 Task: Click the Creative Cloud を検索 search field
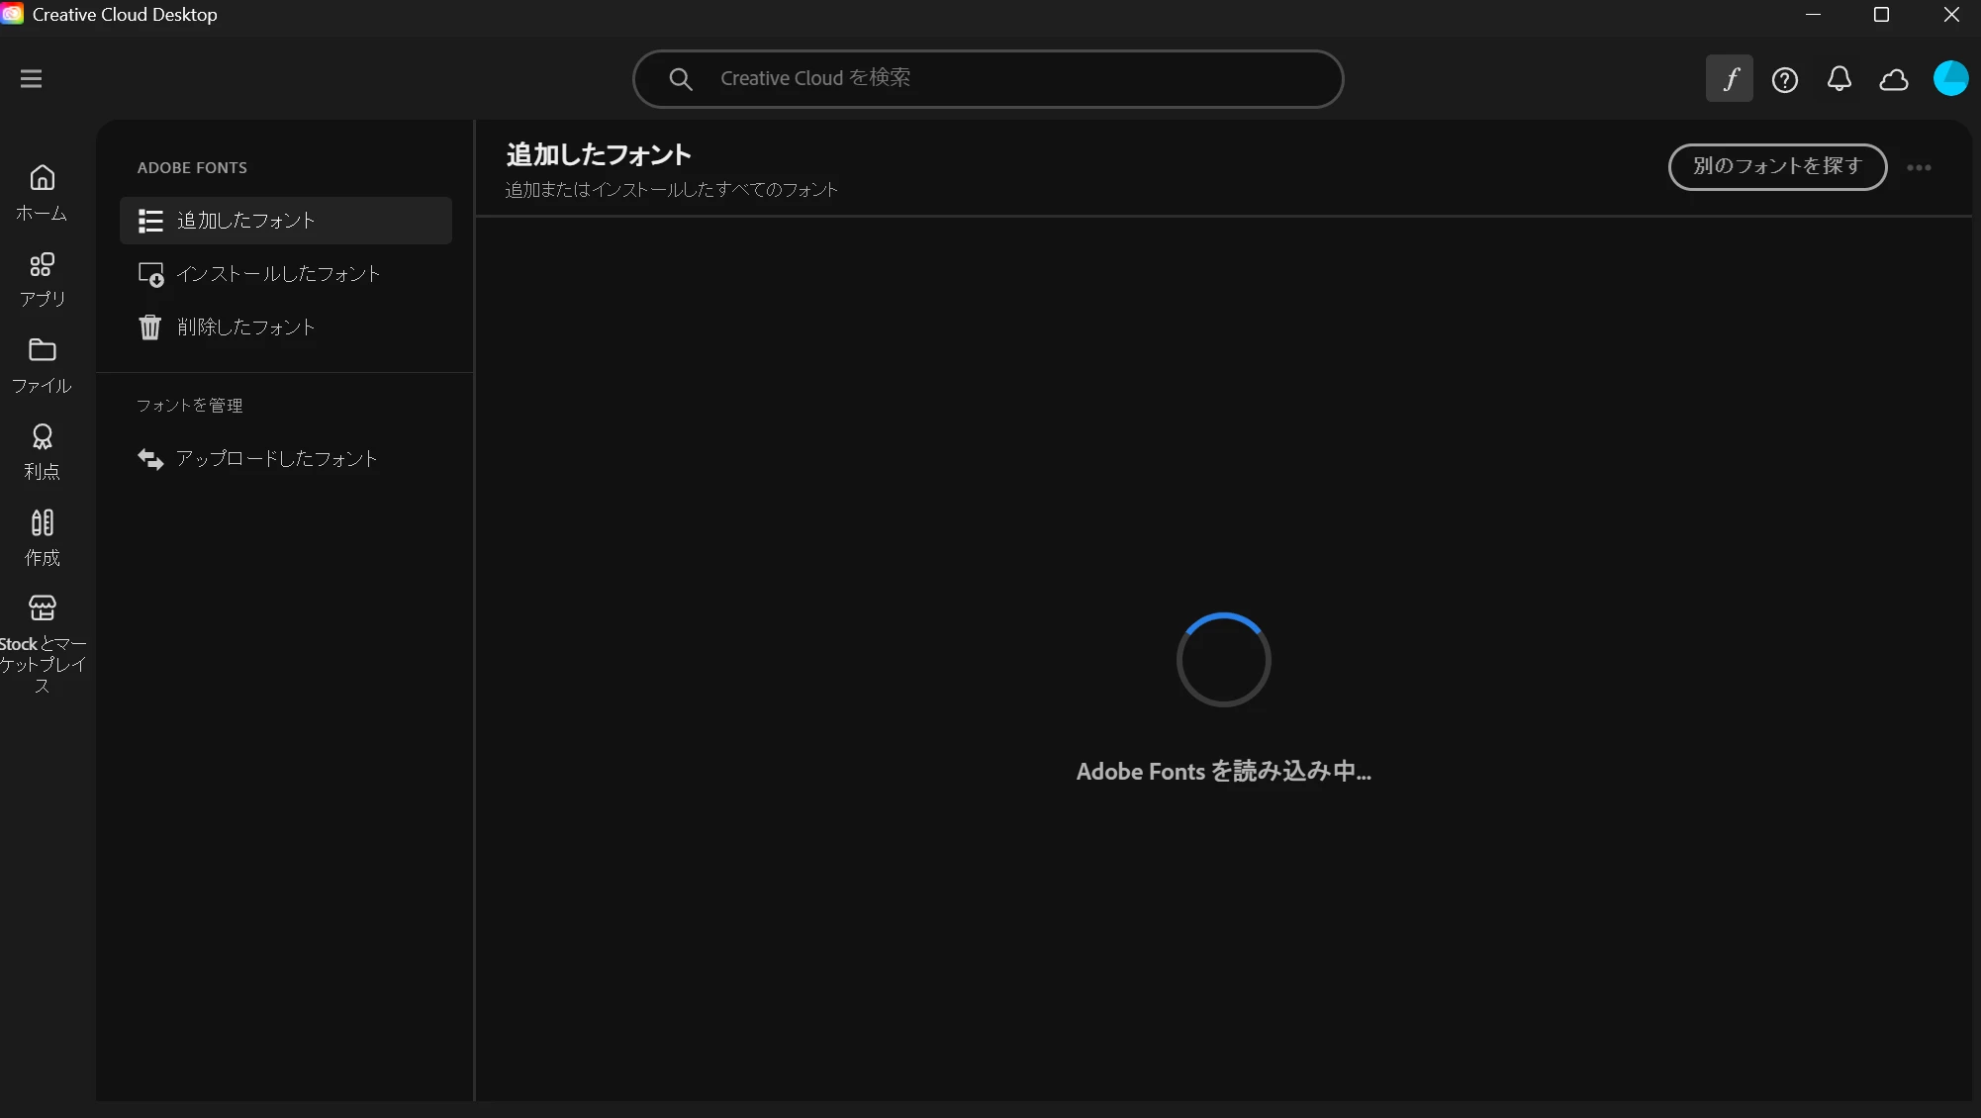coord(1009,78)
